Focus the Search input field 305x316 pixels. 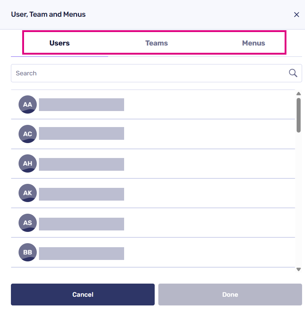(149, 73)
